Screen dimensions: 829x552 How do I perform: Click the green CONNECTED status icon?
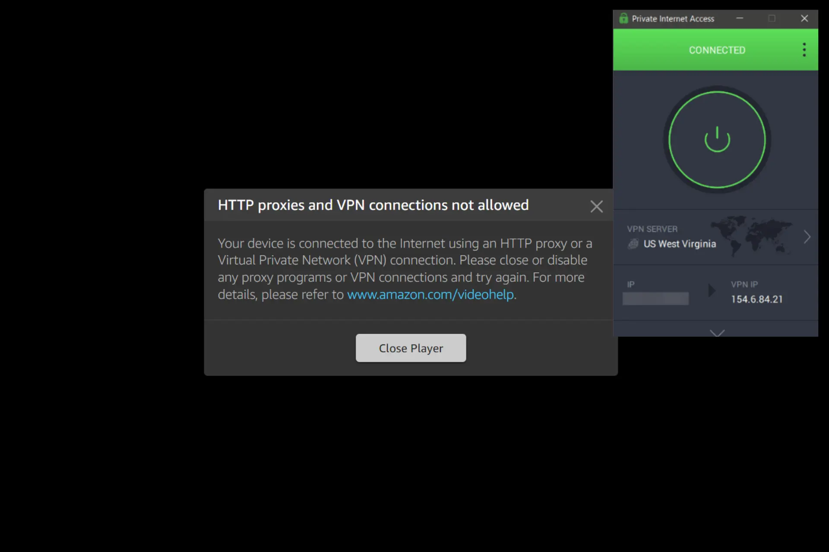click(717, 50)
